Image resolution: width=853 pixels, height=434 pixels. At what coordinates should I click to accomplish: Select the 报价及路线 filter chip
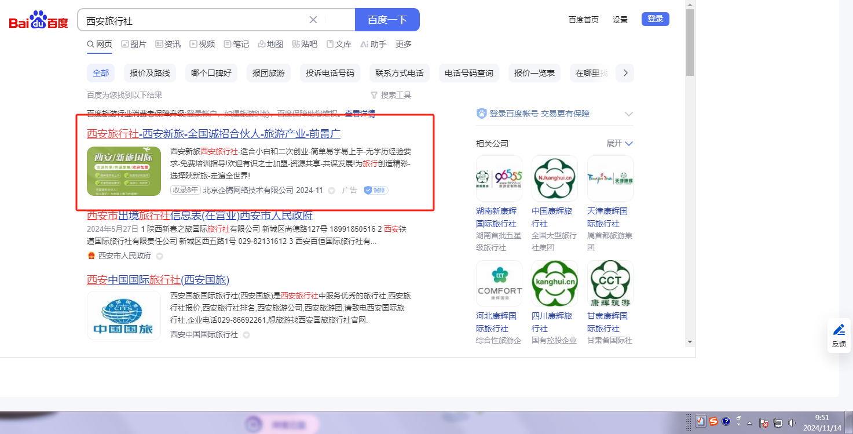tap(150, 73)
